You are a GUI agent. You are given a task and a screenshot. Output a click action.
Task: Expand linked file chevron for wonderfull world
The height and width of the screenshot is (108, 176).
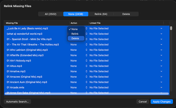pos(161,34)
